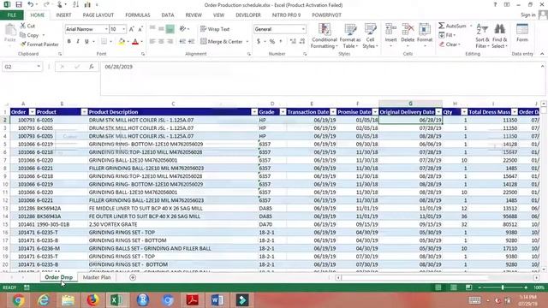Viewport: 548px width, 308px height.
Task: Open the Form data entry tool
Action: (522, 33)
